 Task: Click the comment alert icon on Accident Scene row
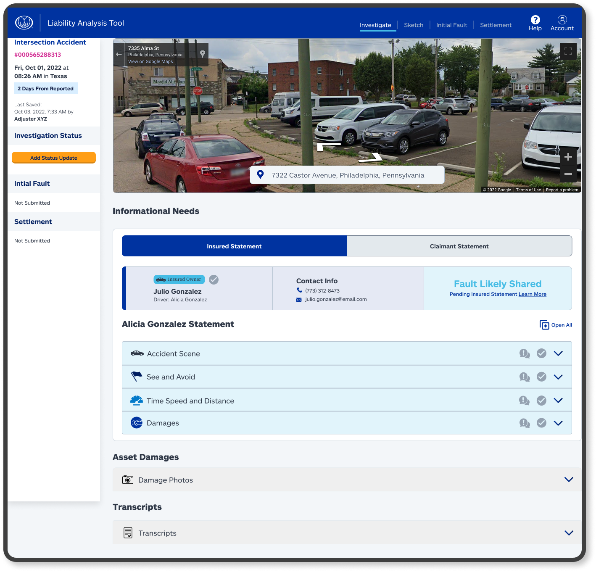(x=525, y=353)
